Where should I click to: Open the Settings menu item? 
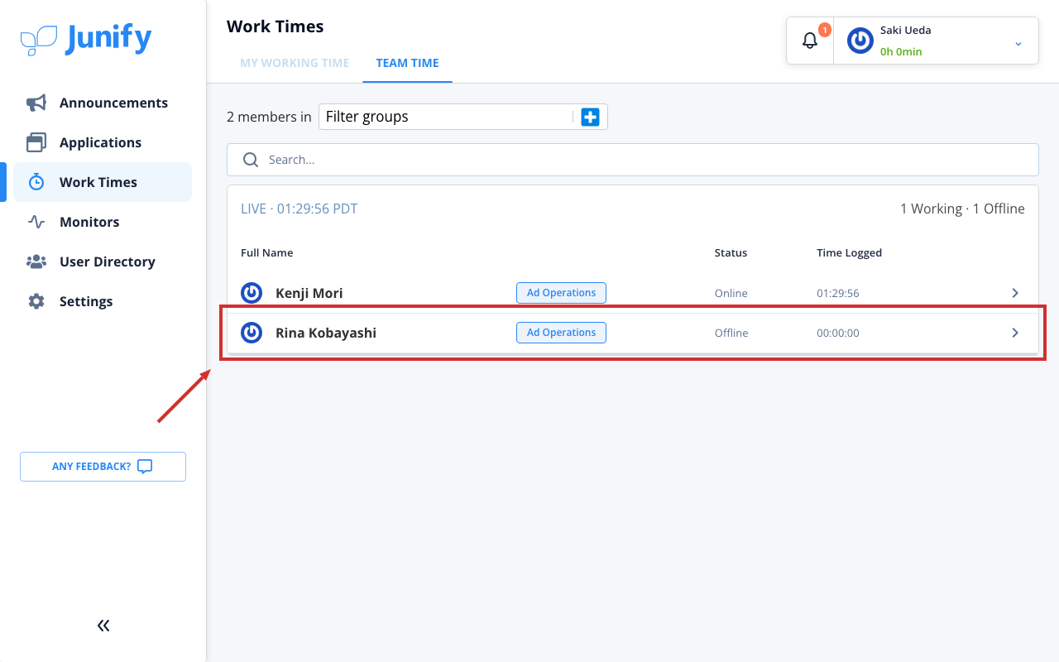(x=103, y=301)
